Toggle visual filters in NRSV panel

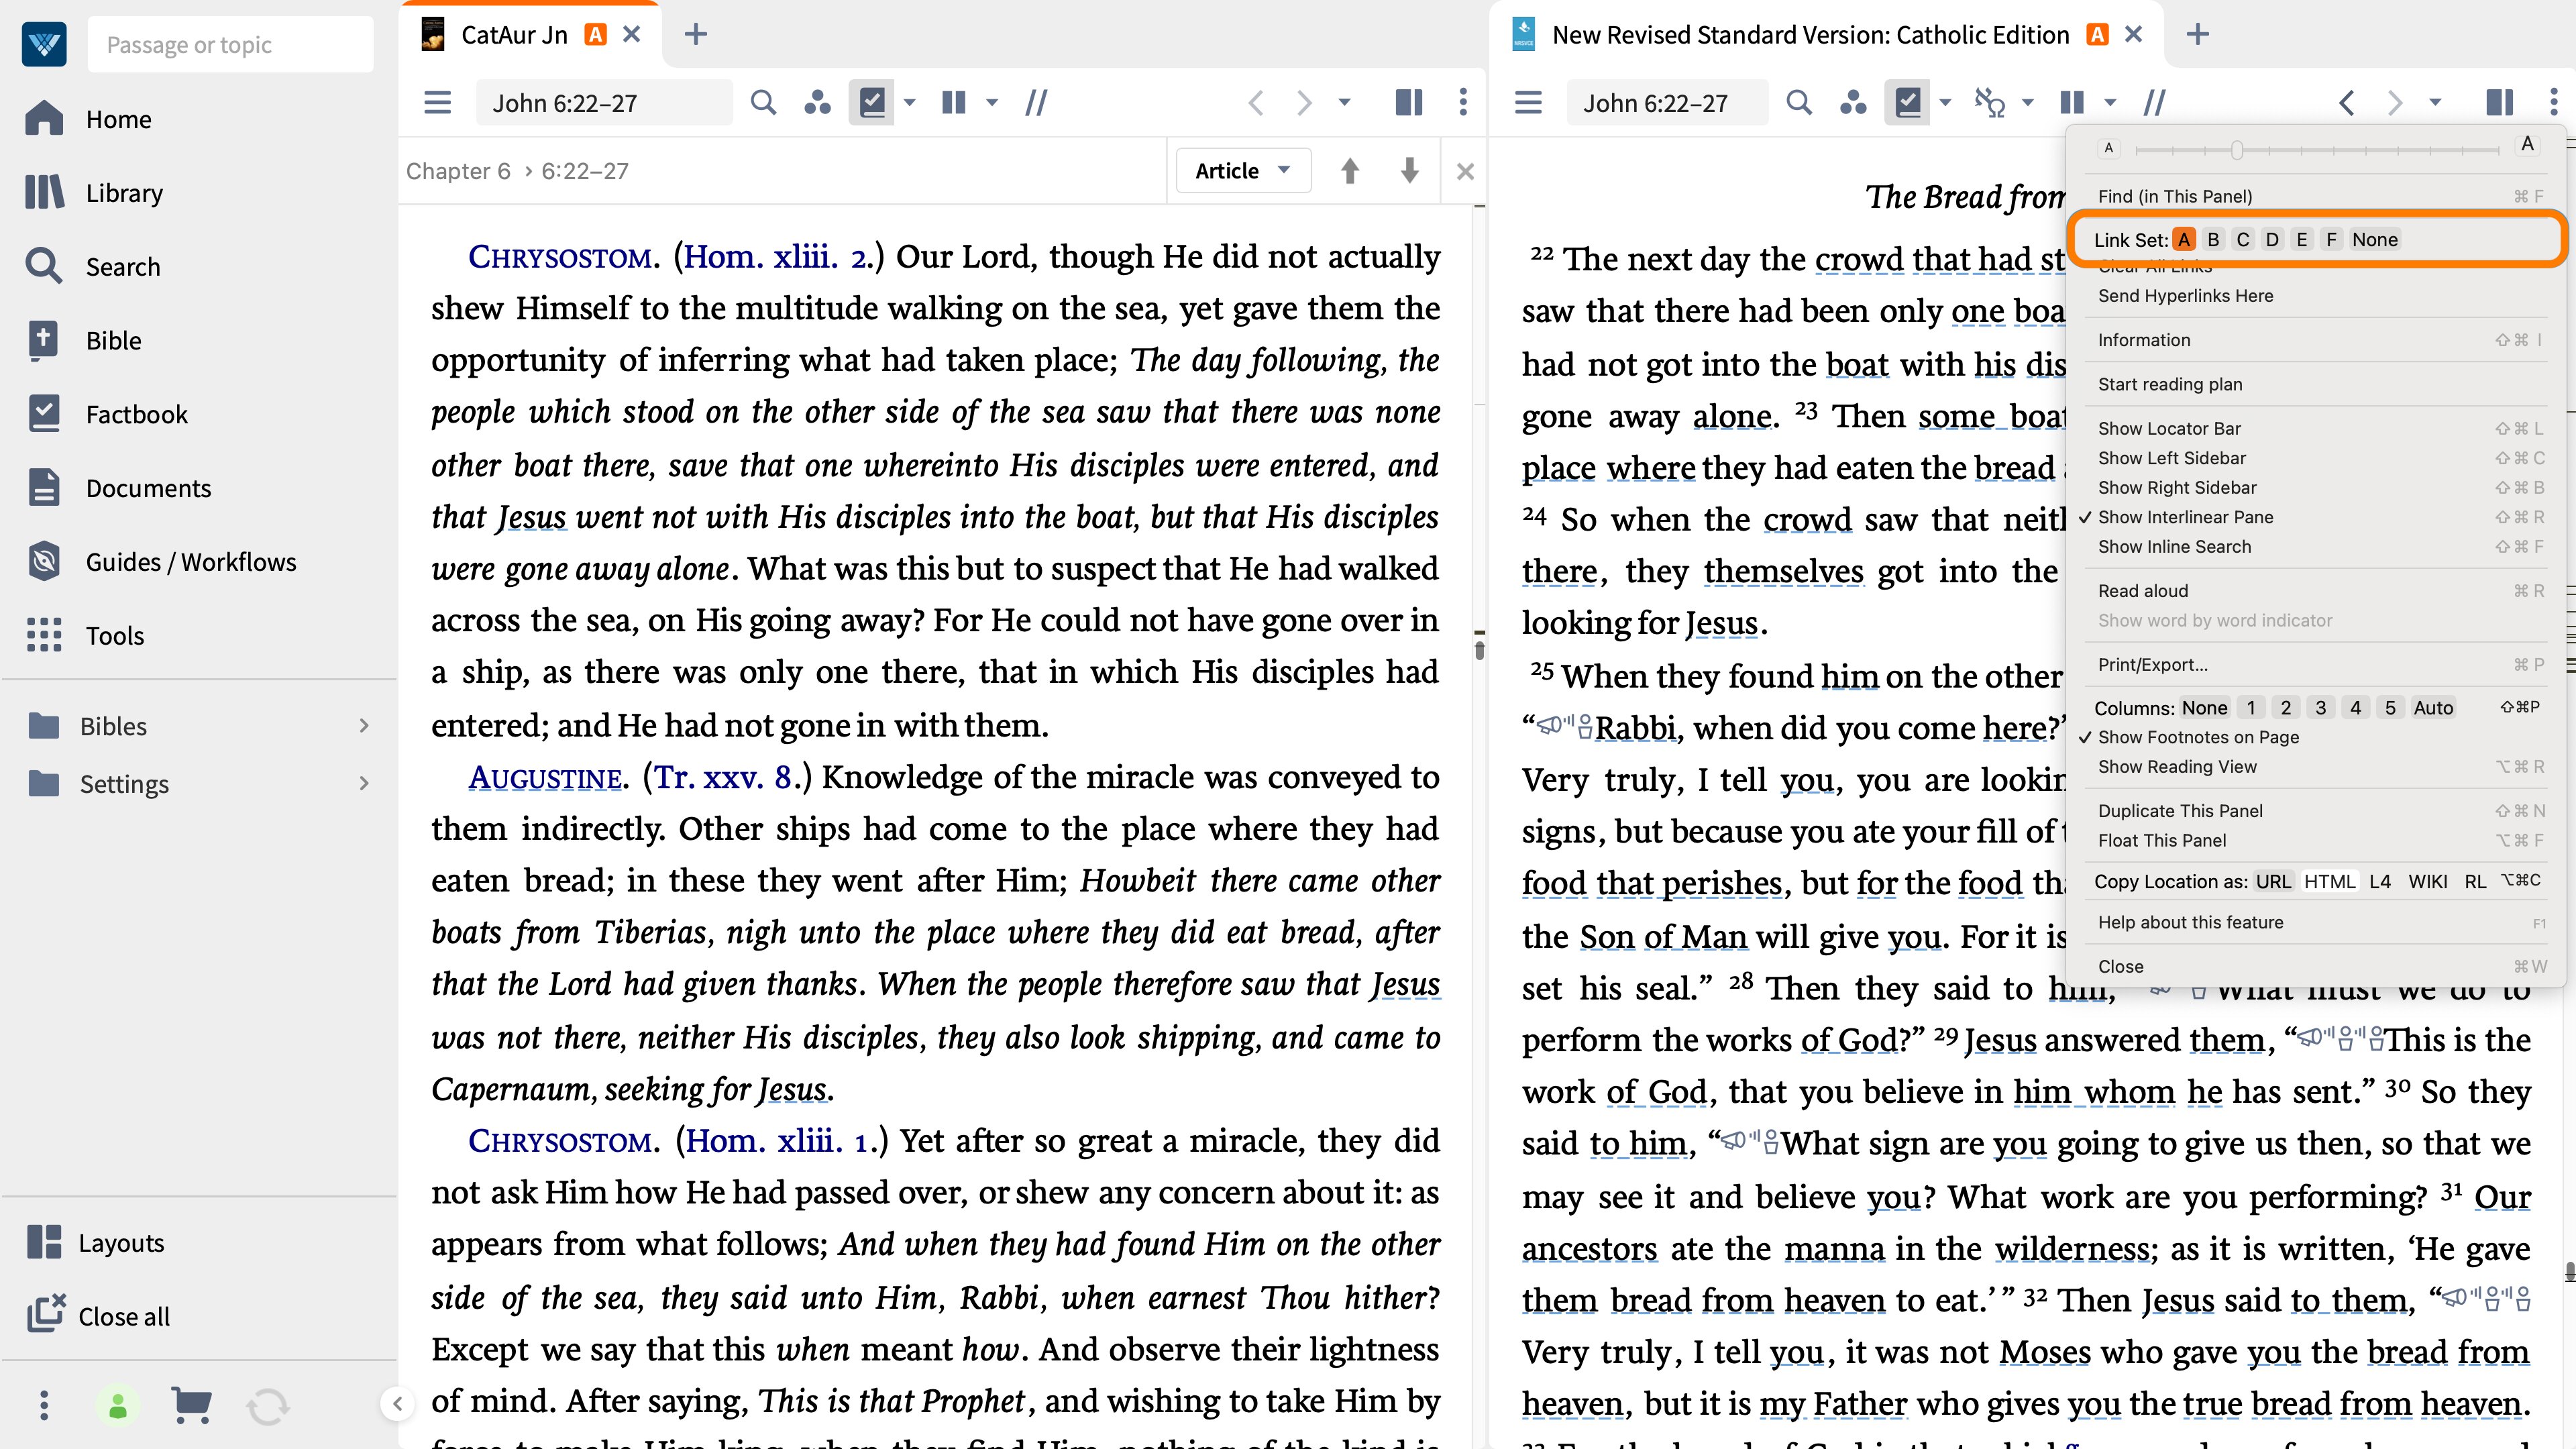click(1908, 103)
